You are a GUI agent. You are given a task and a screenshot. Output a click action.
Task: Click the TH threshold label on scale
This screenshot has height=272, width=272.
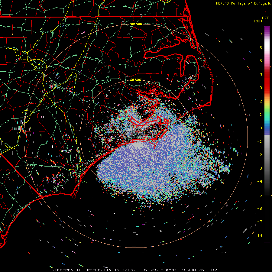[x=260, y=235]
